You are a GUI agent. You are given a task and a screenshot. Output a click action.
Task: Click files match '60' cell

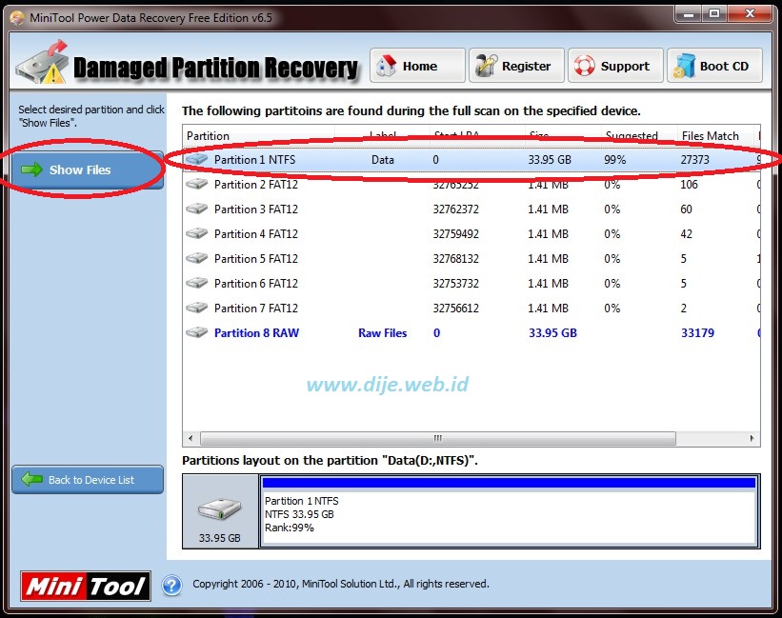tap(686, 209)
